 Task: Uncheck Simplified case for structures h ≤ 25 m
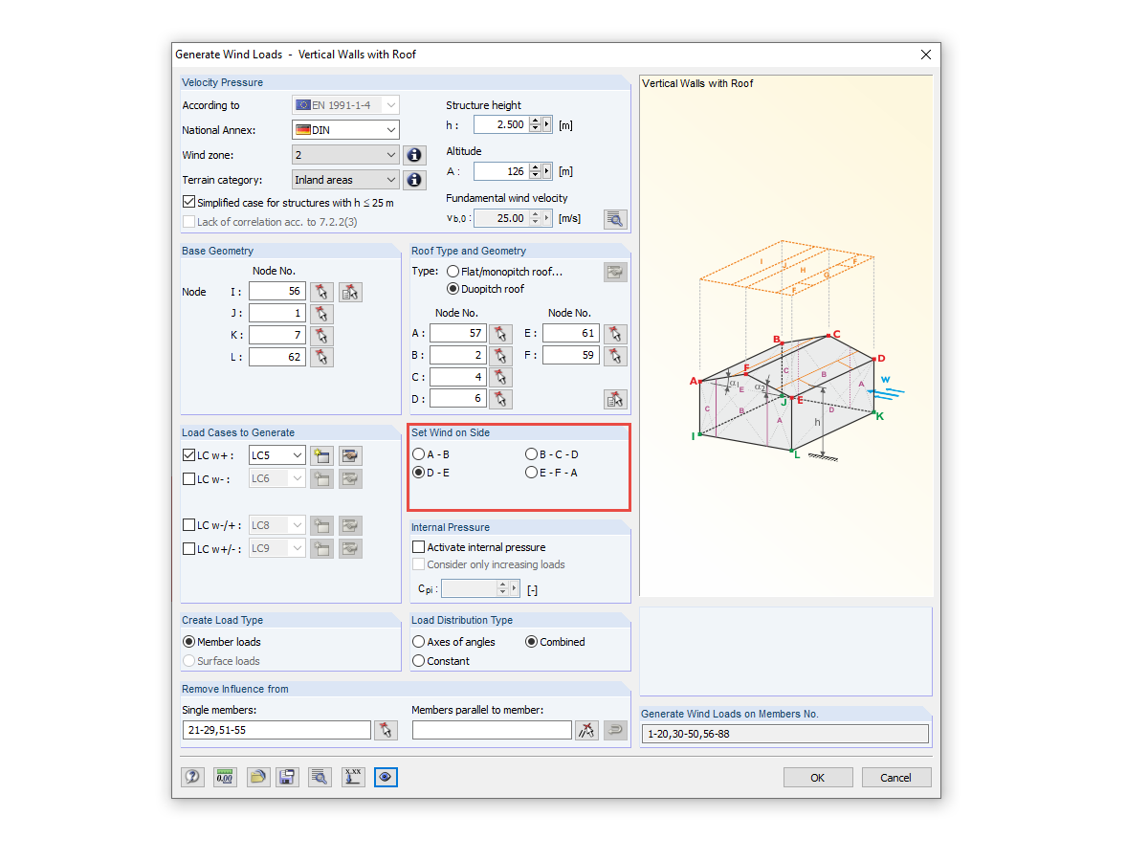tap(188, 203)
